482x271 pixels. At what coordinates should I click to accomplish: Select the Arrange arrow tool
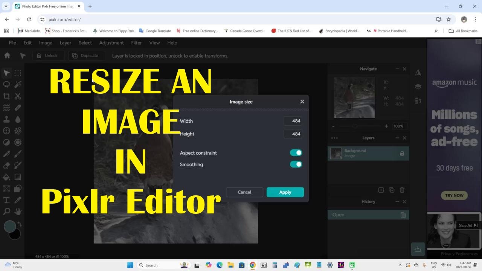(6, 73)
